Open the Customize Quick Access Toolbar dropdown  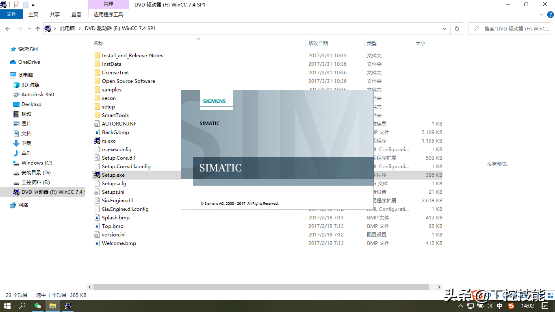tap(33, 5)
